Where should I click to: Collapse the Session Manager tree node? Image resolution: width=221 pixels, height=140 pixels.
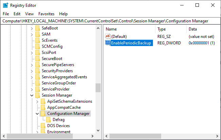tap(32, 95)
